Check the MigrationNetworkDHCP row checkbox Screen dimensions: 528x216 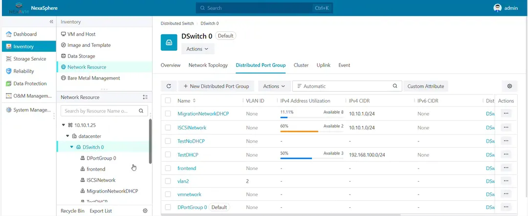[x=168, y=114]
